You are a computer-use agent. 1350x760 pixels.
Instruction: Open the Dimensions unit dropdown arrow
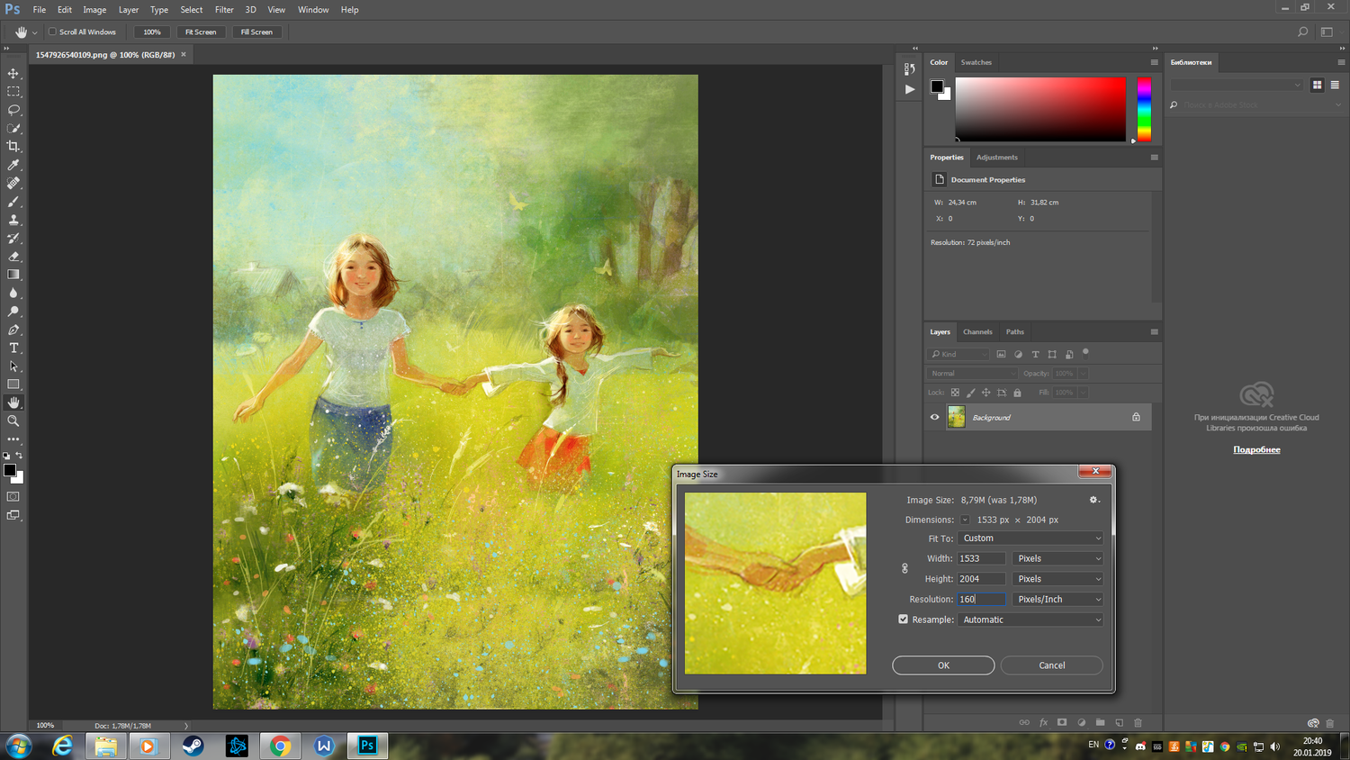pyautogui.click(x=965, y=520)
